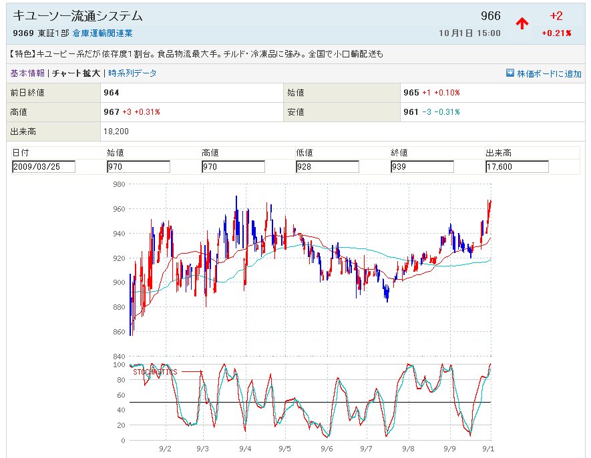This screenshot has width=591, height=458.
Task: Focus the 終値 input field showing 939
Action: (422, 166)
